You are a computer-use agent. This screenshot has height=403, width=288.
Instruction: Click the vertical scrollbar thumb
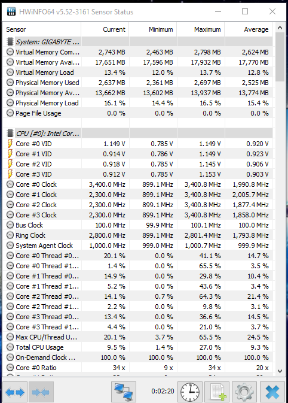(280, 57)
